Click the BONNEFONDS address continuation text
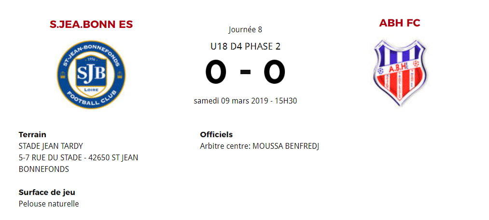The height and width of the screenshot is (220, 489). (44, 169)
